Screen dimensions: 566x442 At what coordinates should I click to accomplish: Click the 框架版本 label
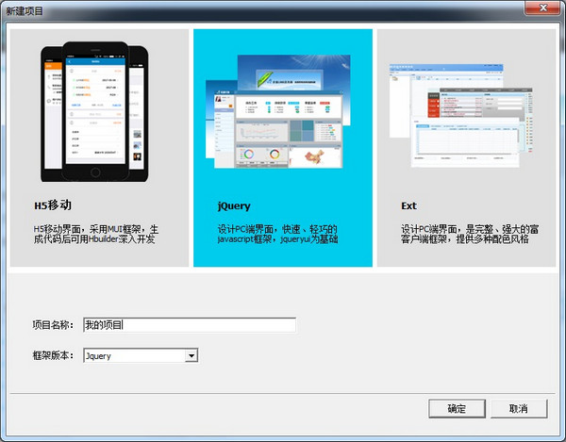[53, 355]
